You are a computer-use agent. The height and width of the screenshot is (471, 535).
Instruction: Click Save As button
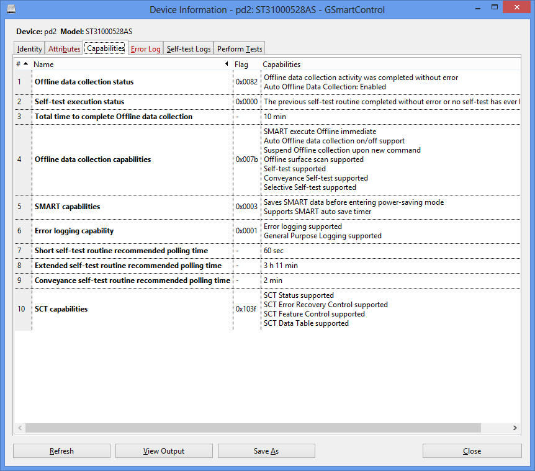tap(266, 451)
